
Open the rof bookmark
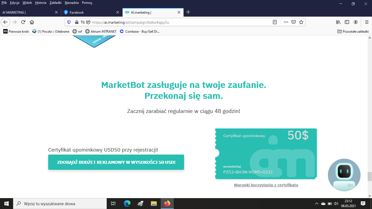[x=77, y=32]
